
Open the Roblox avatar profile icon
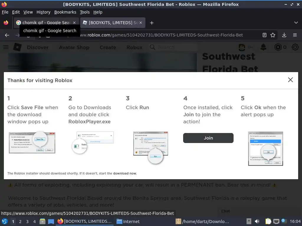(242, 47)
